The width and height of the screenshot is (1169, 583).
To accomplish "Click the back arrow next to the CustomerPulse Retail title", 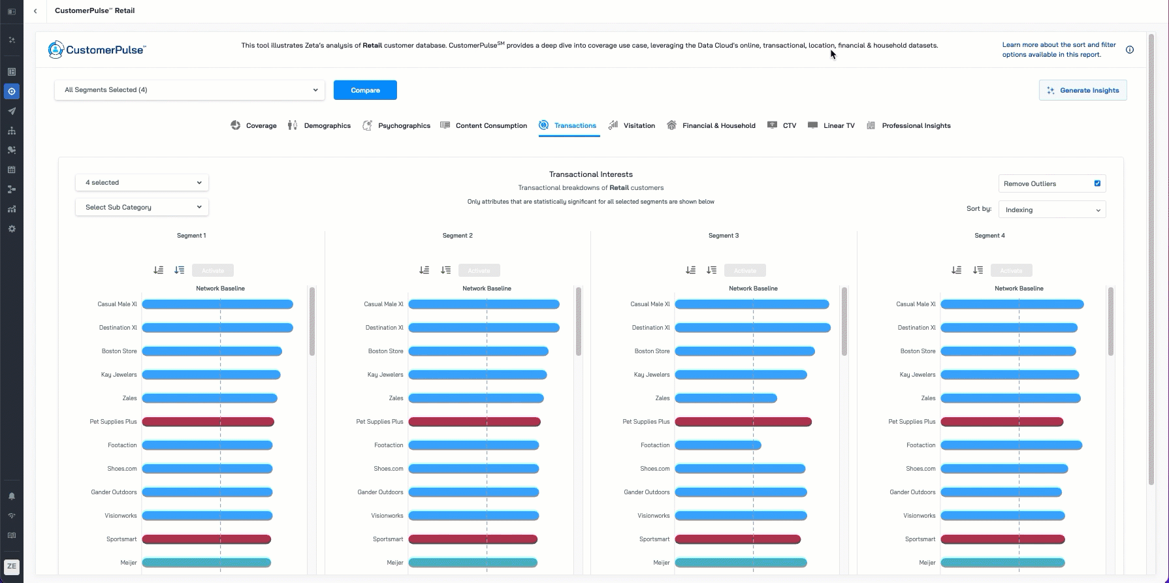I will (x=35, y=11).
